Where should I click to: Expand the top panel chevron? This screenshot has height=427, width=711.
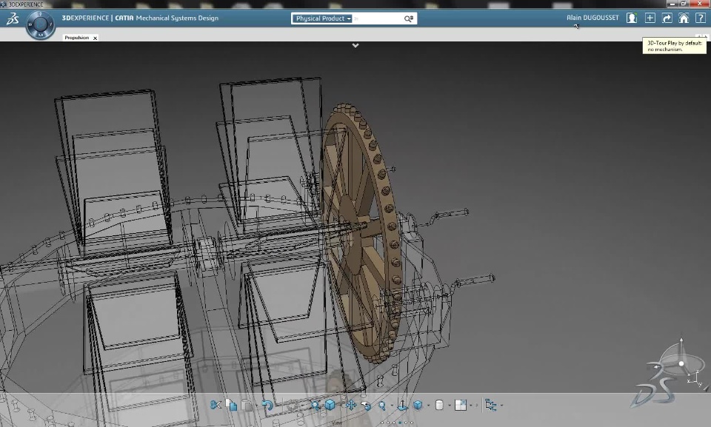click(355, 45)
